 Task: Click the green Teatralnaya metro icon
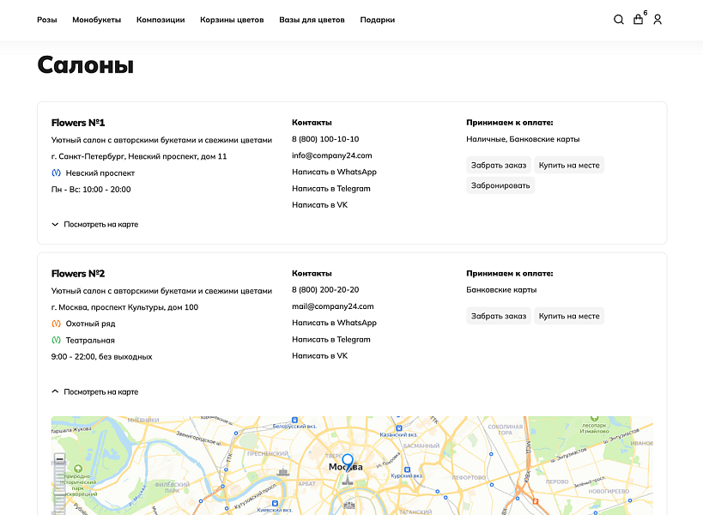click(x=56, y=340)
